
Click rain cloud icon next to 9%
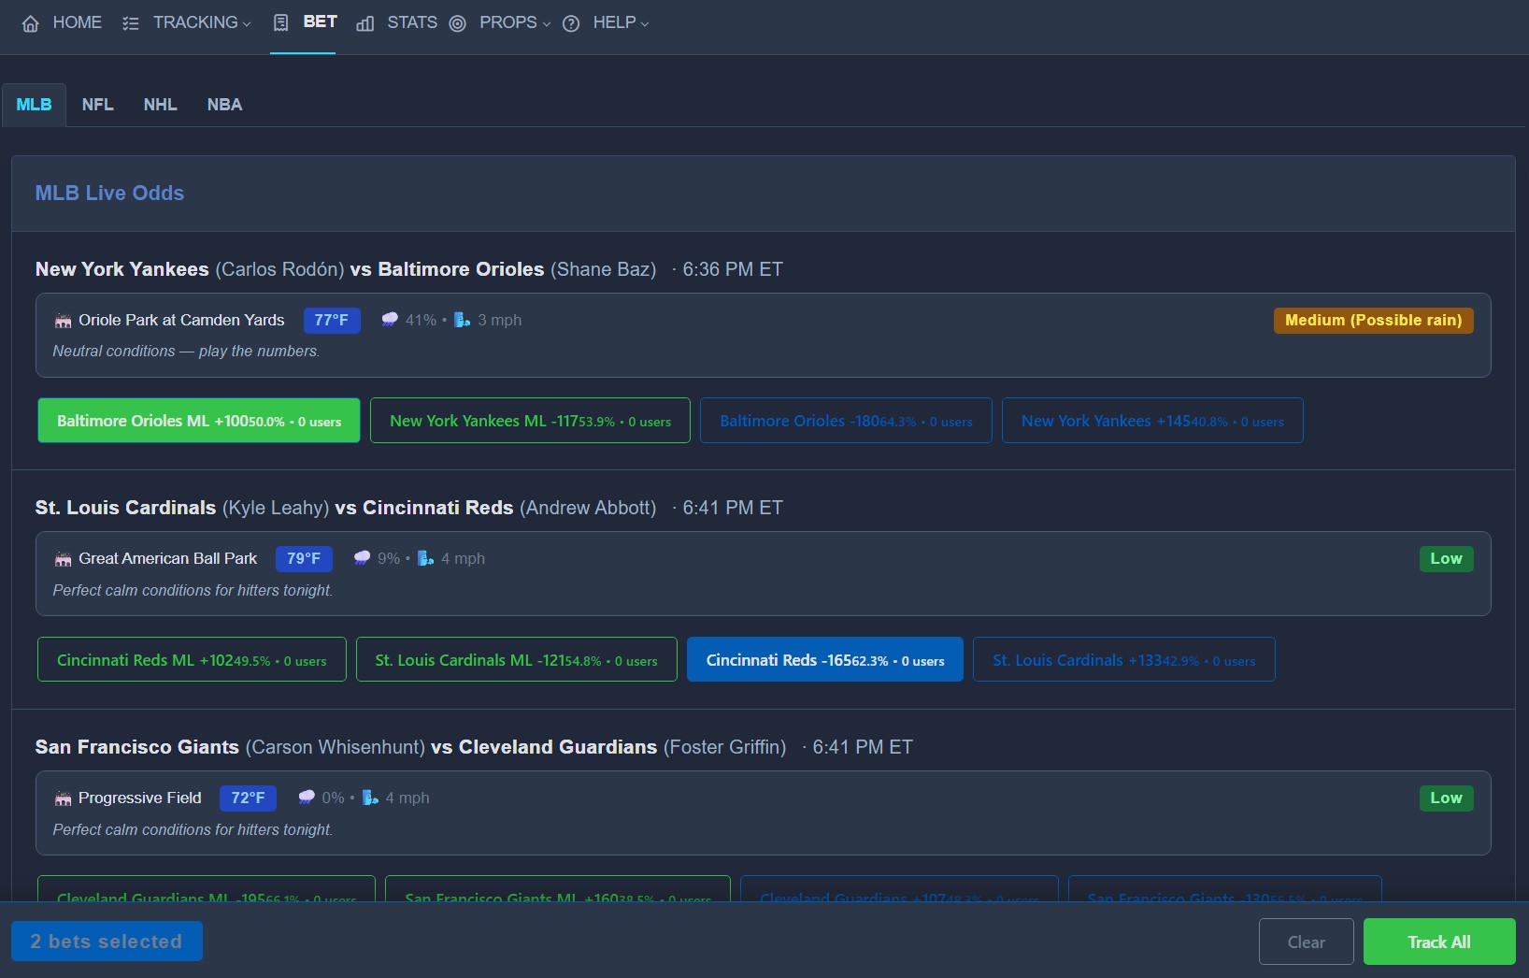pyautogui.click(x=362, y=558)
